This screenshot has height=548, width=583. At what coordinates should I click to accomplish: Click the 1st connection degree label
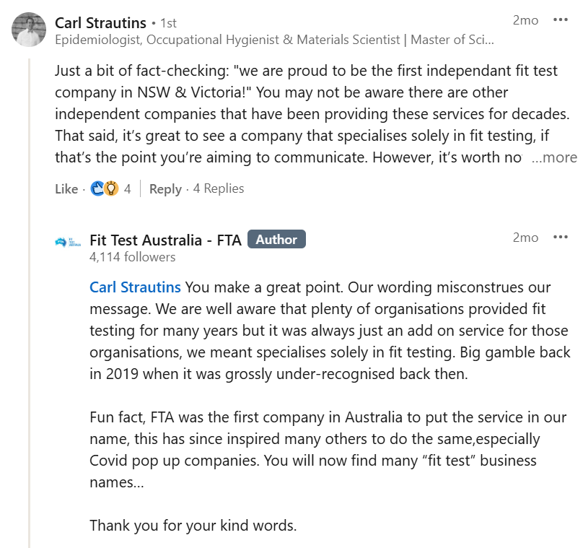(168, 23)
